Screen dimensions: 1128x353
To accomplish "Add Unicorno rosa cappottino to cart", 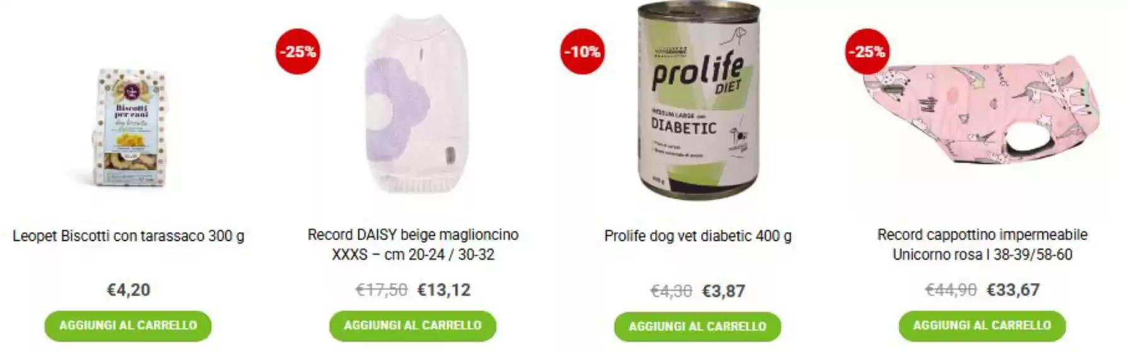I will point(982,326).
